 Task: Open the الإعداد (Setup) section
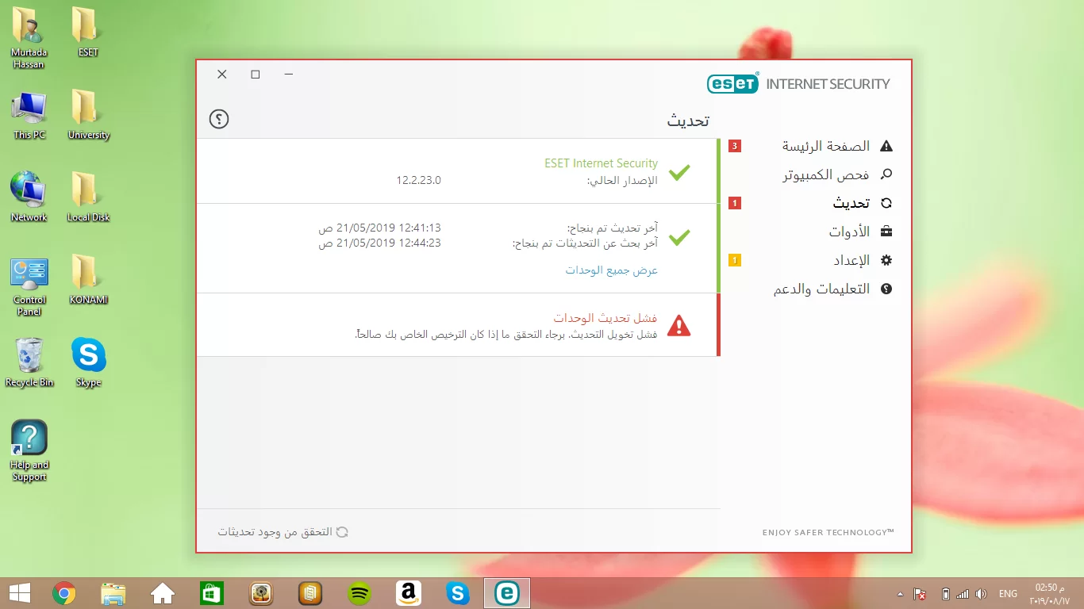pos(852,260)
